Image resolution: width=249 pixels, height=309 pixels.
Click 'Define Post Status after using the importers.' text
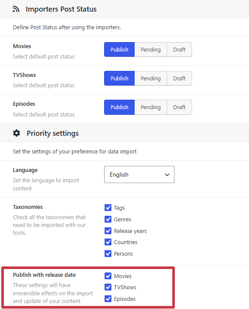[x=67, y=27]
